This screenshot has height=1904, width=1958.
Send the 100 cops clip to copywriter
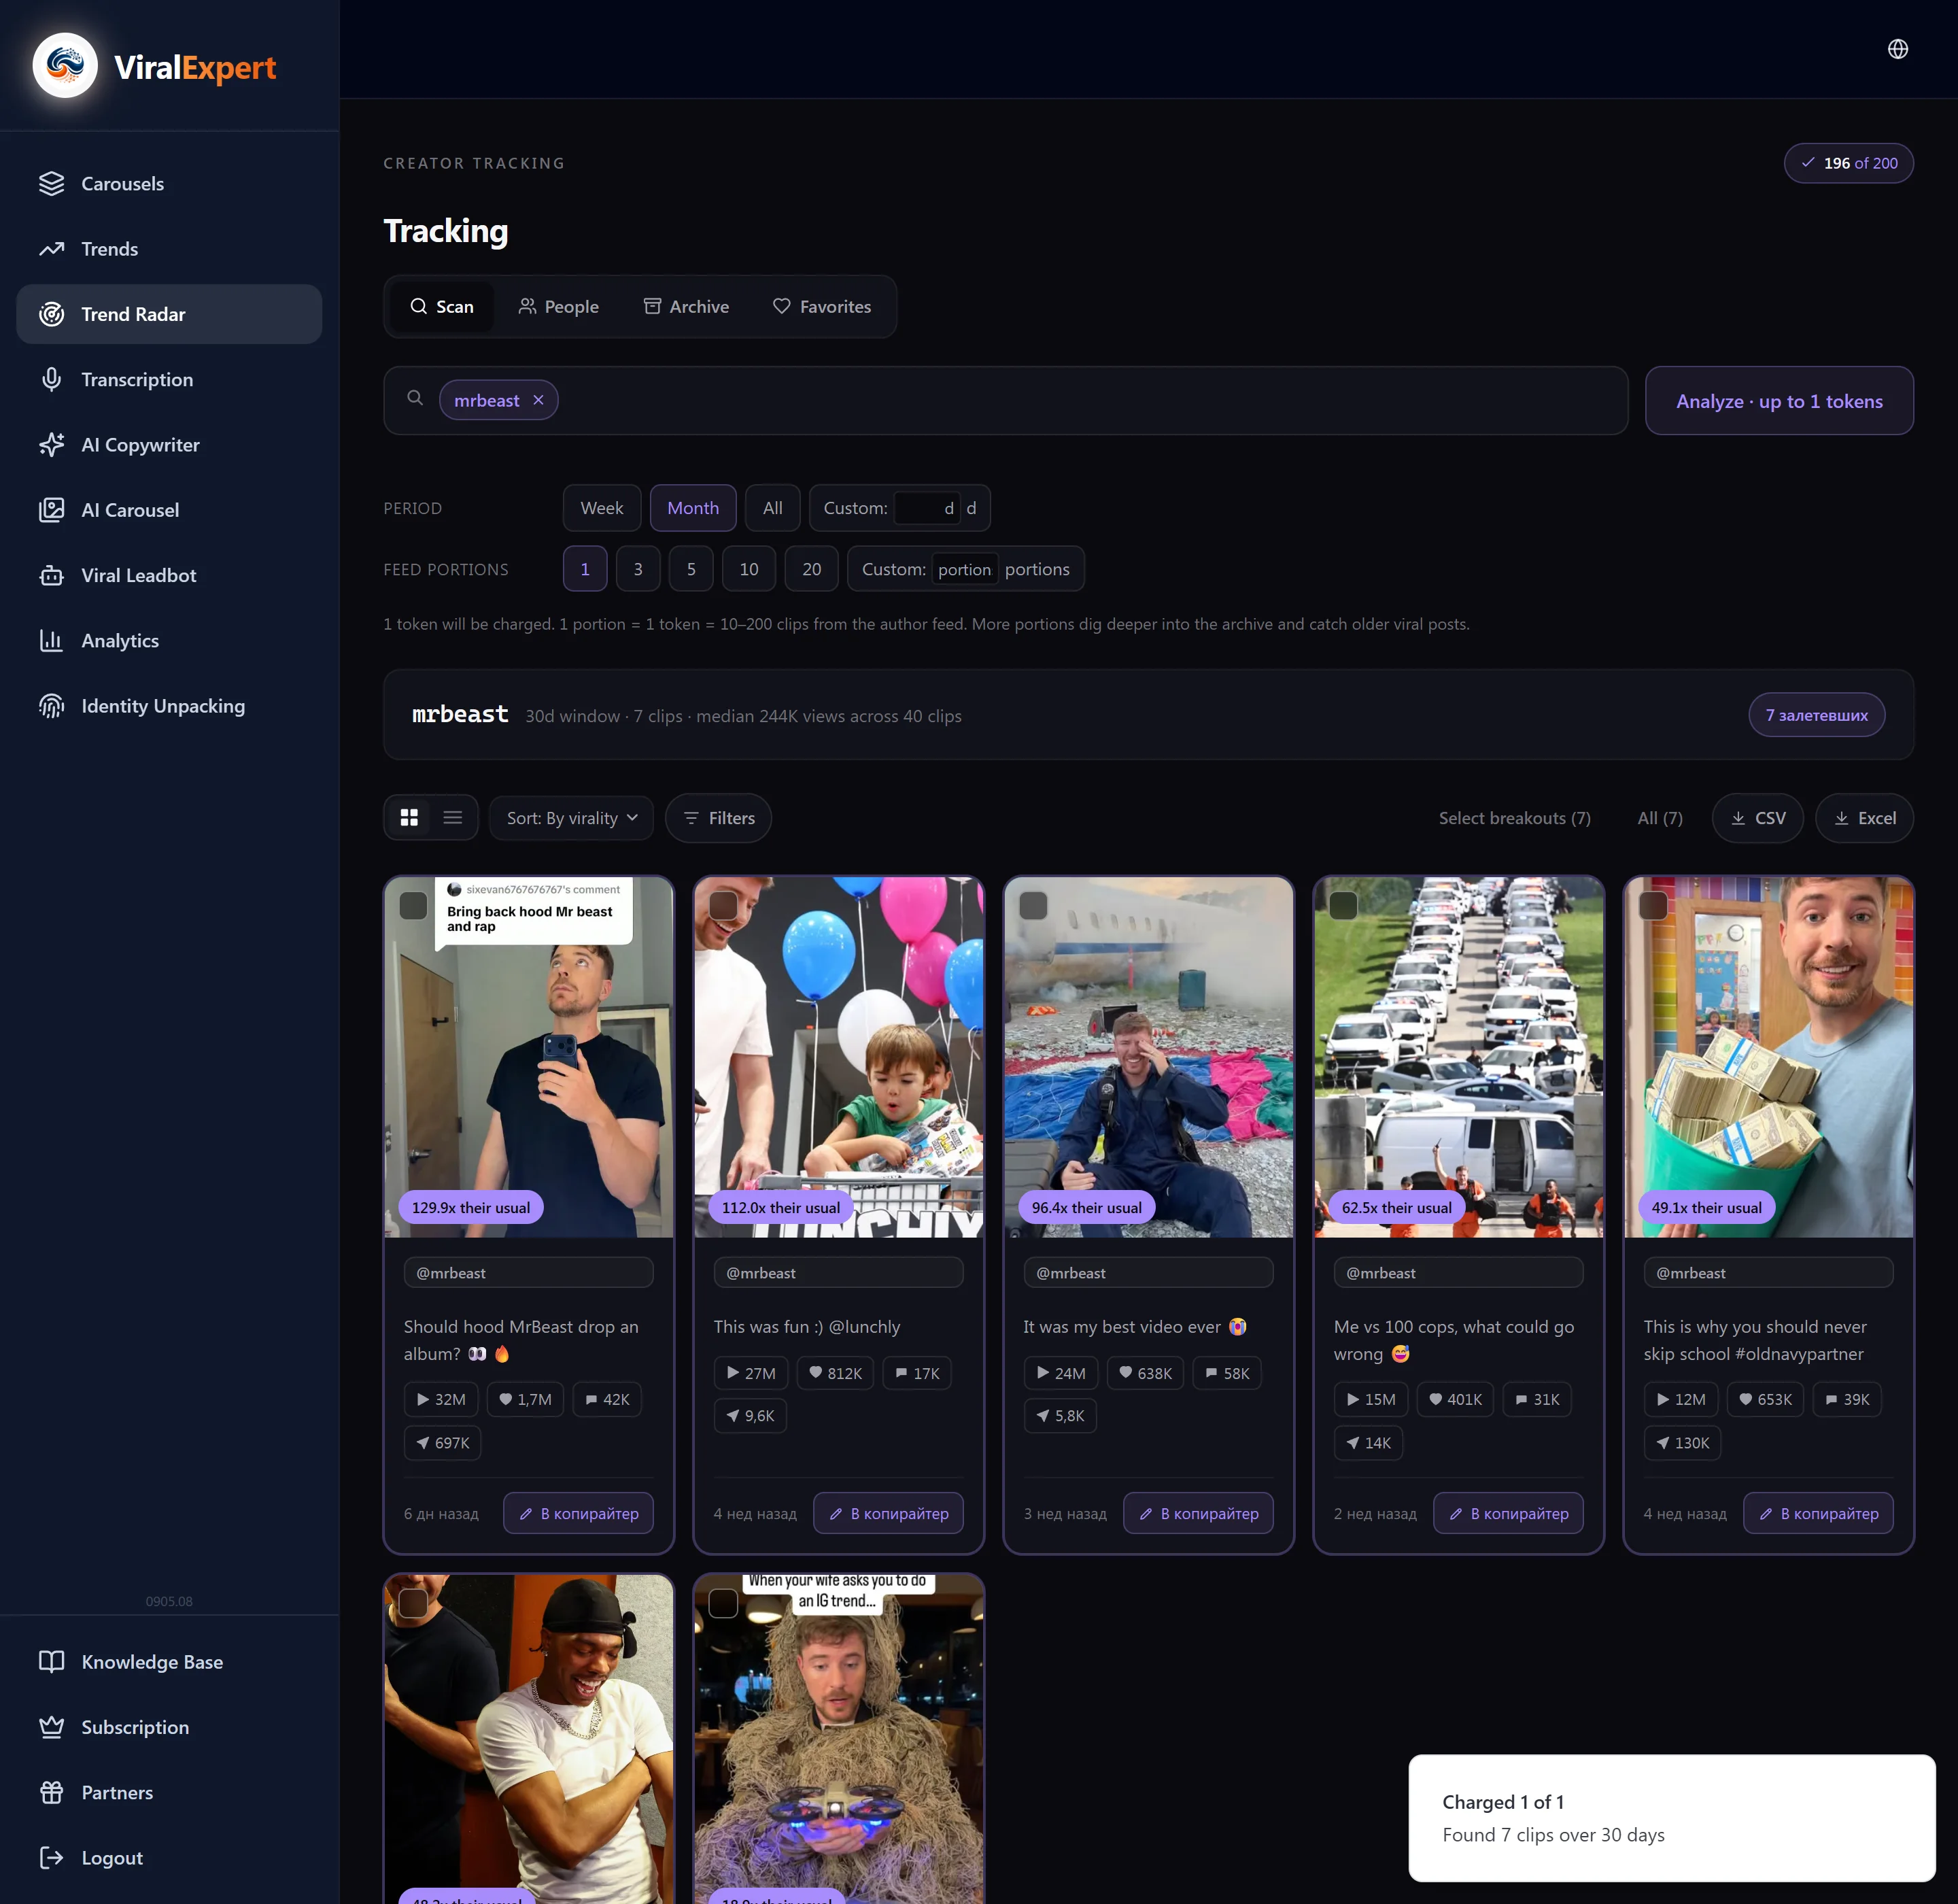coord(1509,1514)
